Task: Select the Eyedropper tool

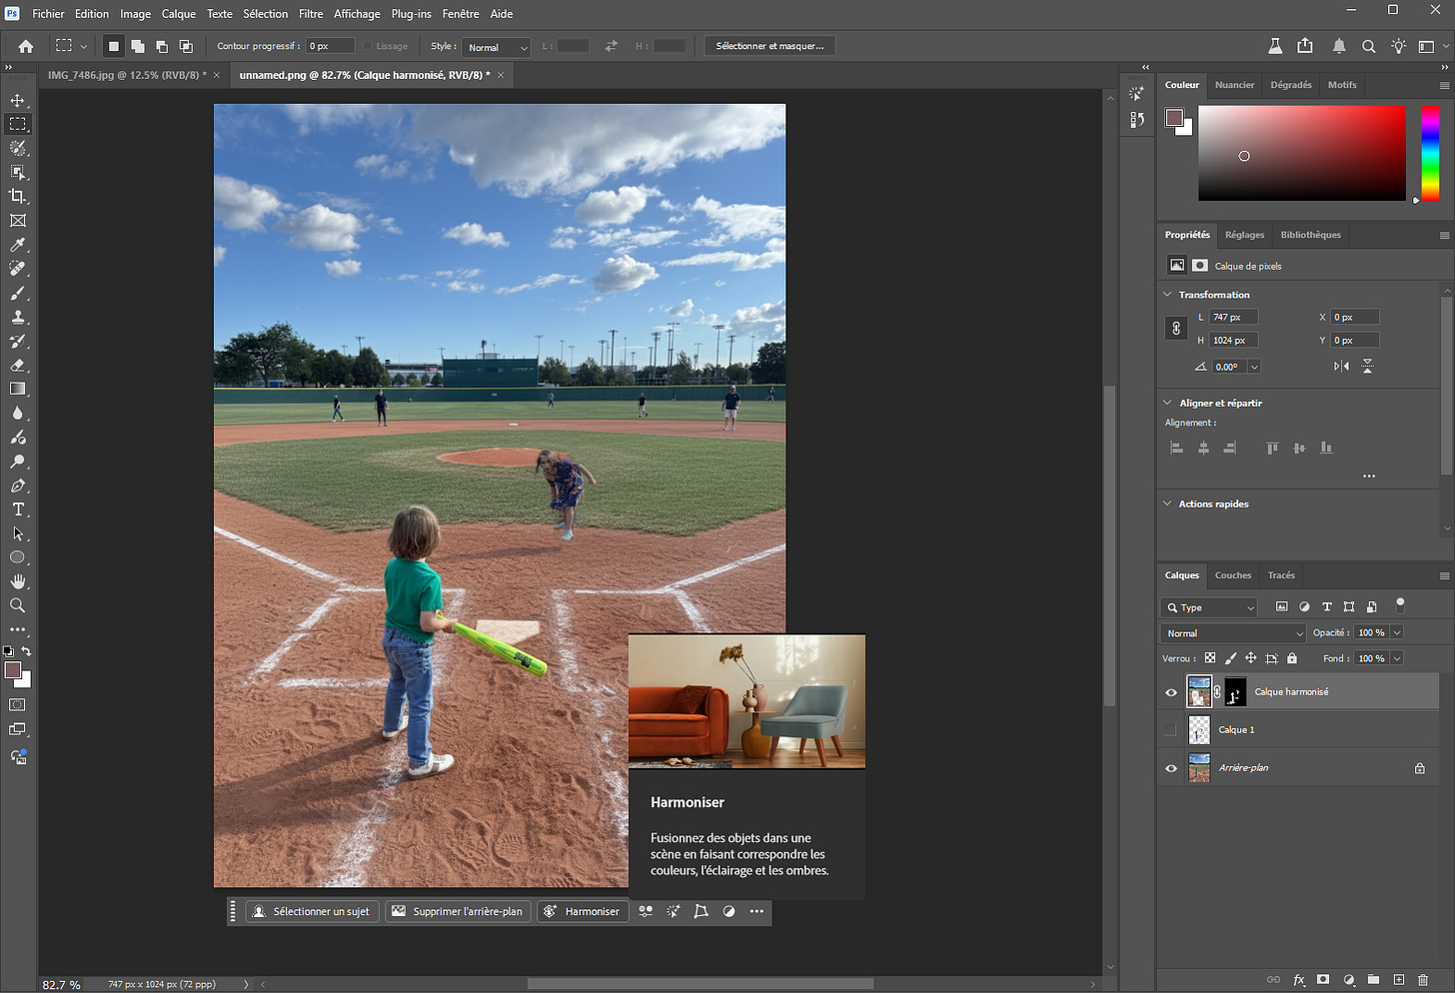Action: click(18, 245)
